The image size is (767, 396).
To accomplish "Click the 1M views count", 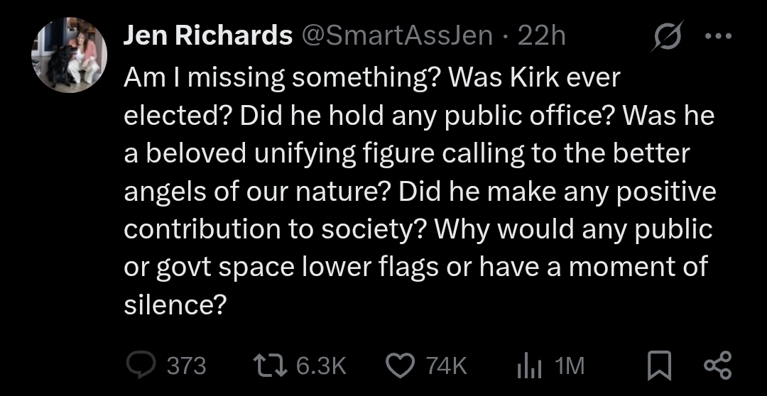I will 570,365.
